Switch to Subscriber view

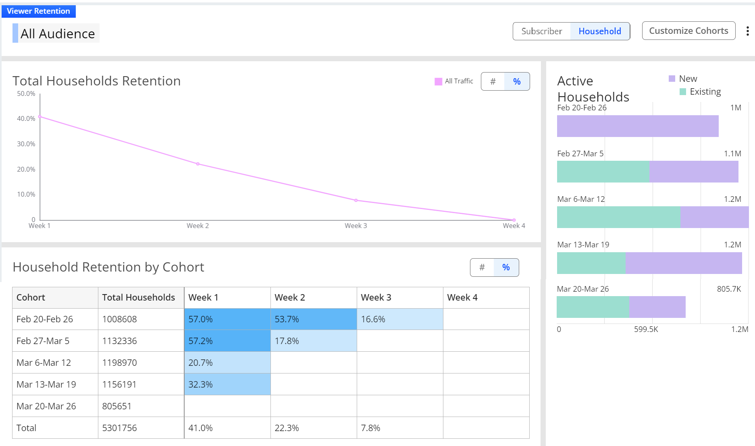pos(541,31)
